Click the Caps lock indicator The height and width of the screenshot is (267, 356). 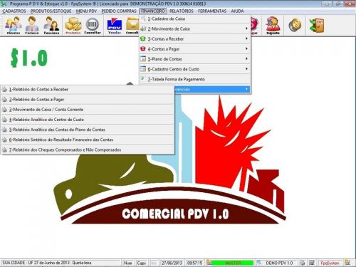coord(141,263)
